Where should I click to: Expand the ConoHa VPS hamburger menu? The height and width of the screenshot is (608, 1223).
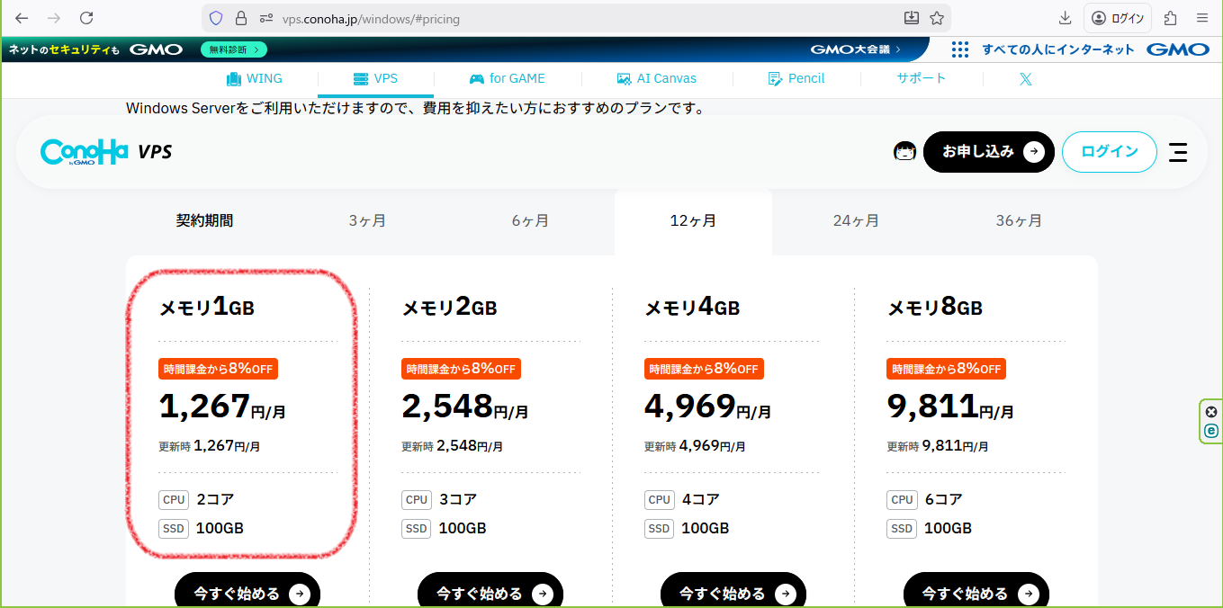pyautogui.click(x=1178, y=152)
